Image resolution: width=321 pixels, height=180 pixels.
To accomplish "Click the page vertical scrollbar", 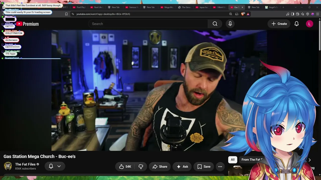I will coord(319,35).
